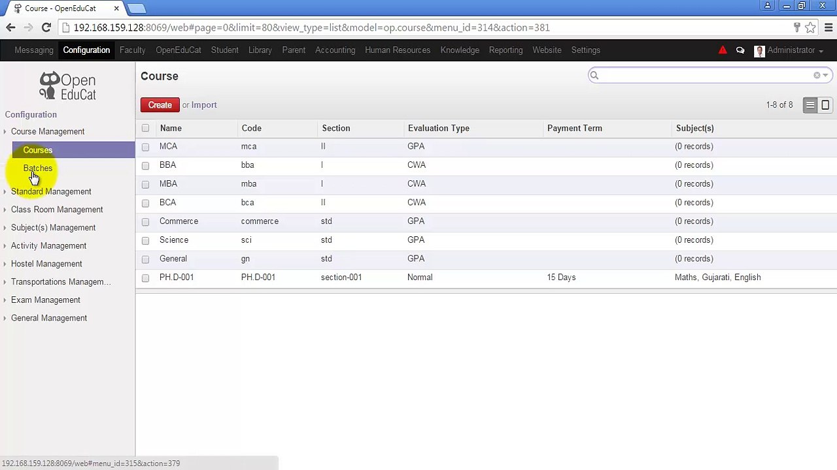Close the Course - OpenEduCat browser tab

(x=116, y=8)
